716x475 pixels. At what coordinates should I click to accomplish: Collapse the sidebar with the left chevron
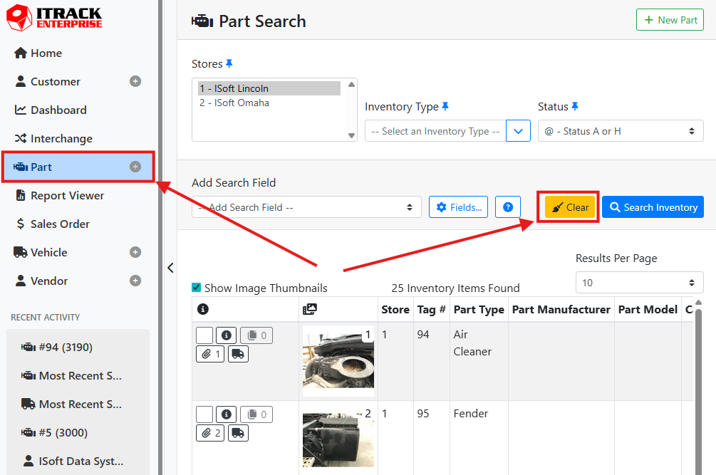click(170, 268)
